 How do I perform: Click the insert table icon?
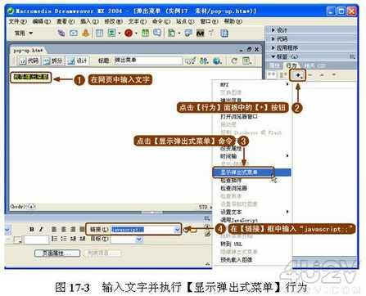coord(100,34)
